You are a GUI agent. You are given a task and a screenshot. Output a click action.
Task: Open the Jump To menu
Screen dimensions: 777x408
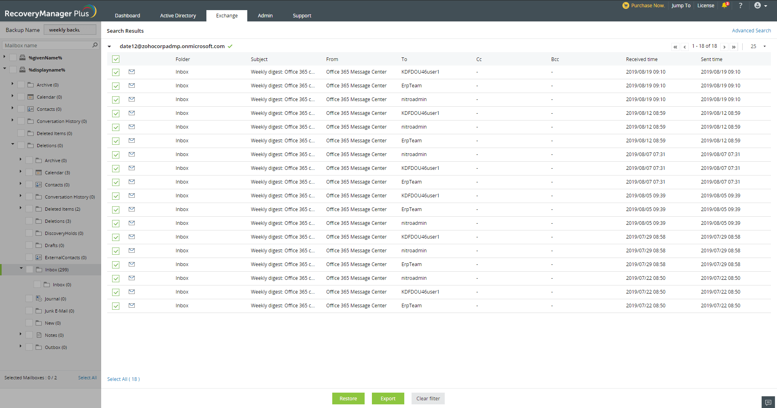681,6
